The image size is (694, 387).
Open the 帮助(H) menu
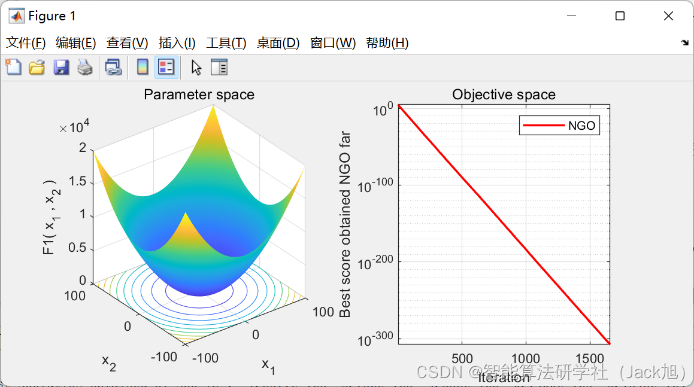pyautogui.click(x=387, y=43)
